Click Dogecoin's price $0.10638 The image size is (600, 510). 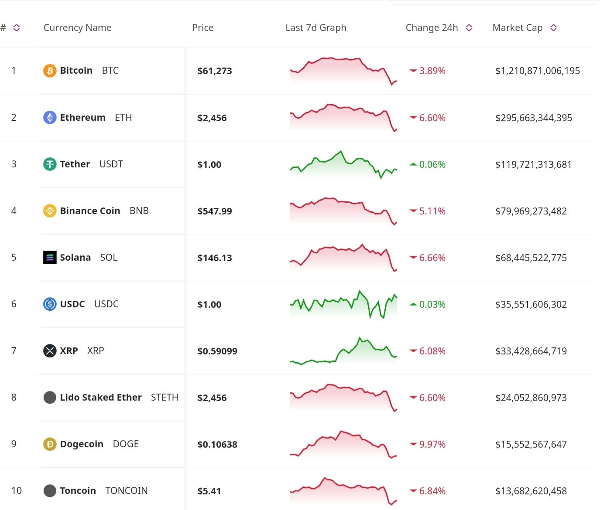click(x=217, y=445)
